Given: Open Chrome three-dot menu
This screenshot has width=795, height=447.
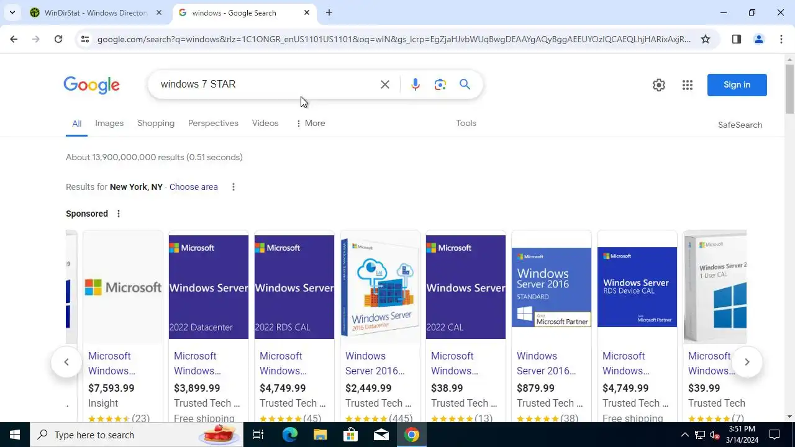Looking at the screenshot, I should click(781, 39).
